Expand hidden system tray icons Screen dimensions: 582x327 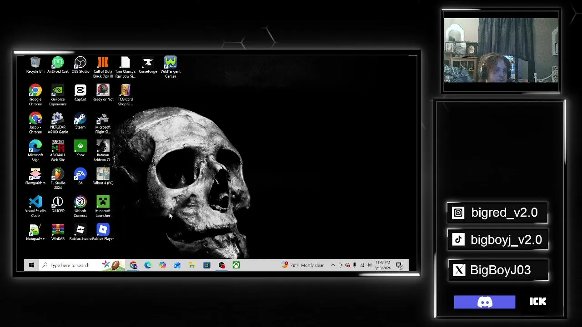point(333,265)
